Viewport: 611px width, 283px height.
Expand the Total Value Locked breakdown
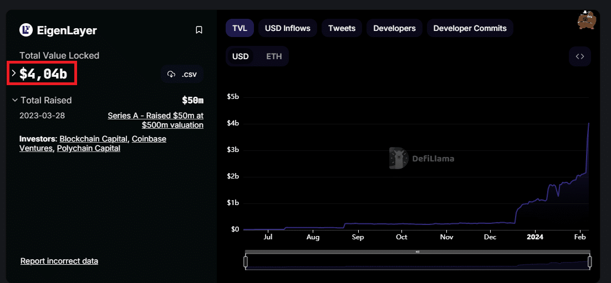(14, 73)
